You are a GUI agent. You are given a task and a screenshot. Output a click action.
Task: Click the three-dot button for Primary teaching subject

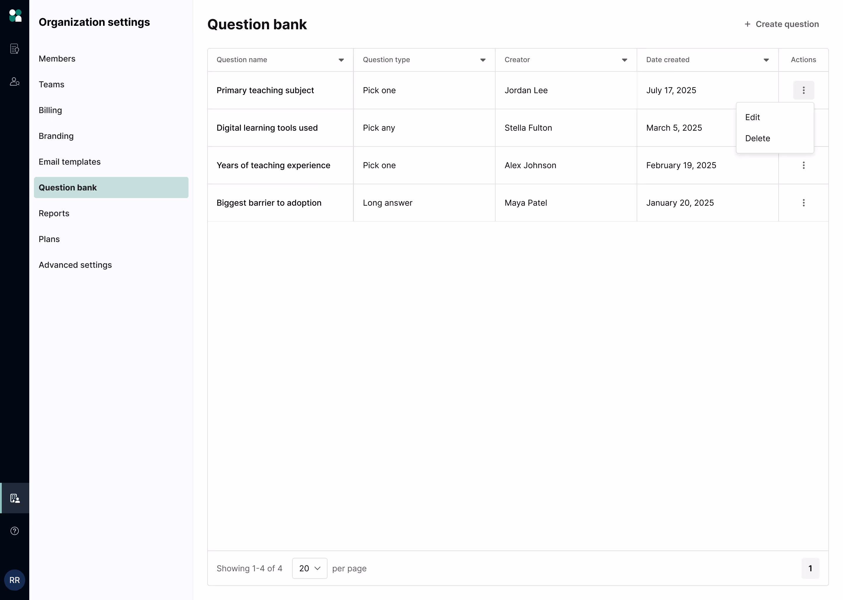pyautogui.click(x=803, y=90)
